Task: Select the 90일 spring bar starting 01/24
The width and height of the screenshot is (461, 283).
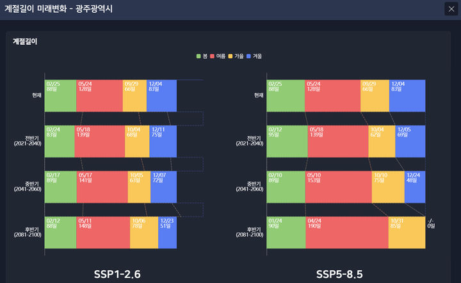Action: (286, 232)
